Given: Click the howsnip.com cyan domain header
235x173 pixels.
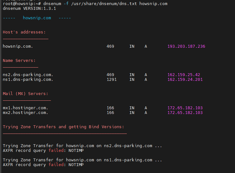Looking at the screenshot, I should pyautogui.click(x=37, y=18).
